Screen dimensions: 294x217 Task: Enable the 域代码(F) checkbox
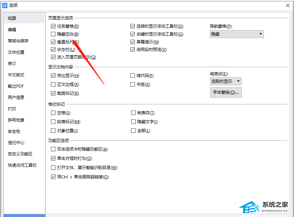click(132, 76)
